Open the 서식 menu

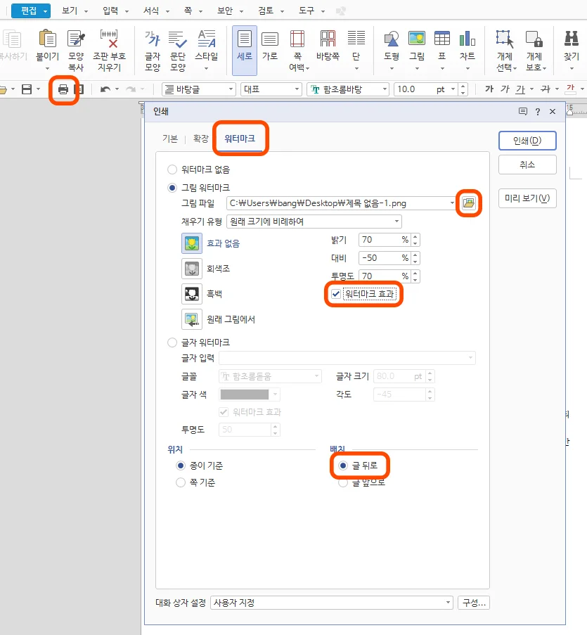tap(151, 11)
